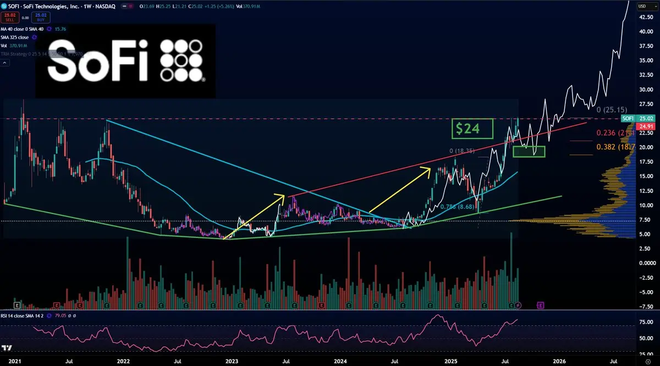Select the MA 40 close 0 SMA 40 legend
Image resolution: width=660 pixels, height=366 pixels.
(x=22, y=29)
